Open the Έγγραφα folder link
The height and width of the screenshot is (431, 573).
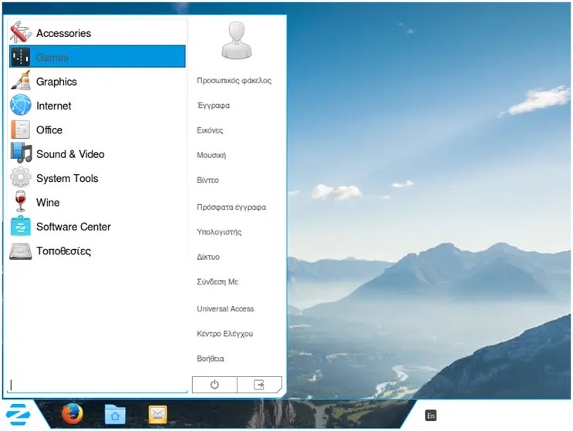pos(214,106)
